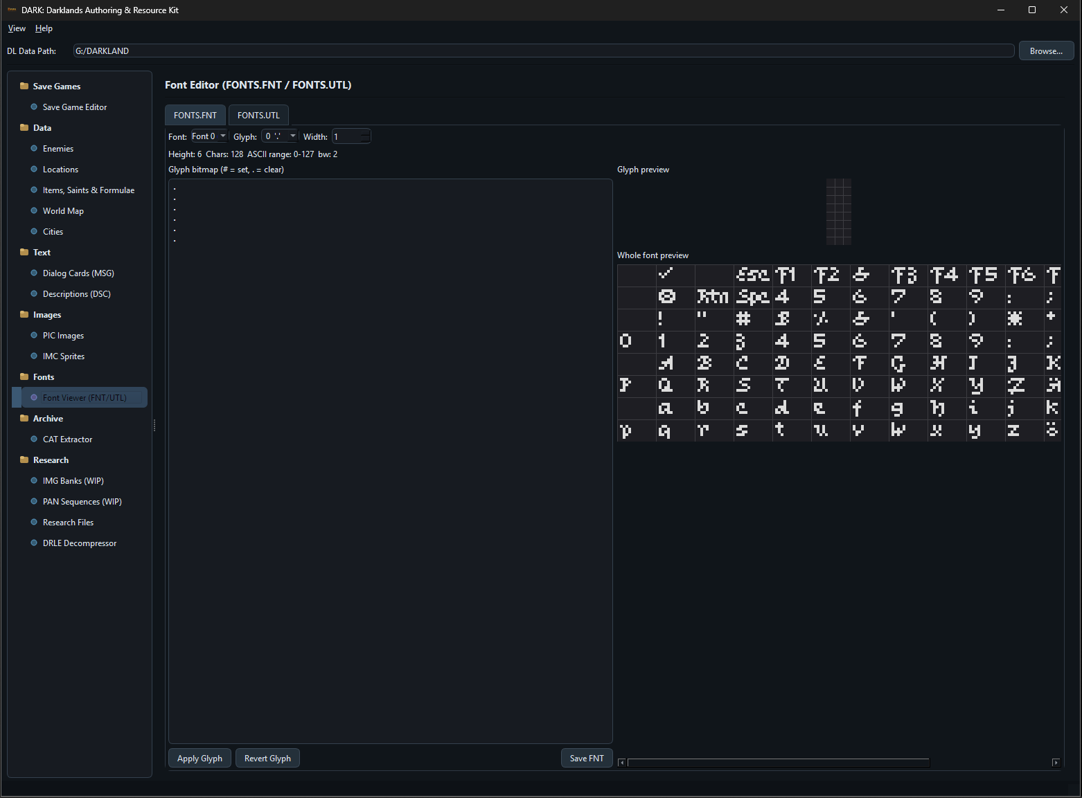Click the Fonts folder icon in sidebar
Viewport: 1082px width, 798px height.
(24, 377)
